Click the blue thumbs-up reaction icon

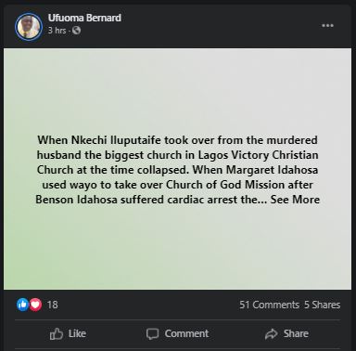point(22,305)
